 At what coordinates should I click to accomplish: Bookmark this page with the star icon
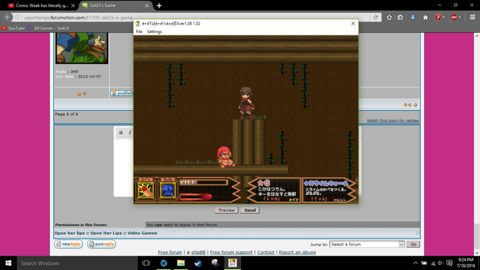pyautogui.click(x=389, y=17)
